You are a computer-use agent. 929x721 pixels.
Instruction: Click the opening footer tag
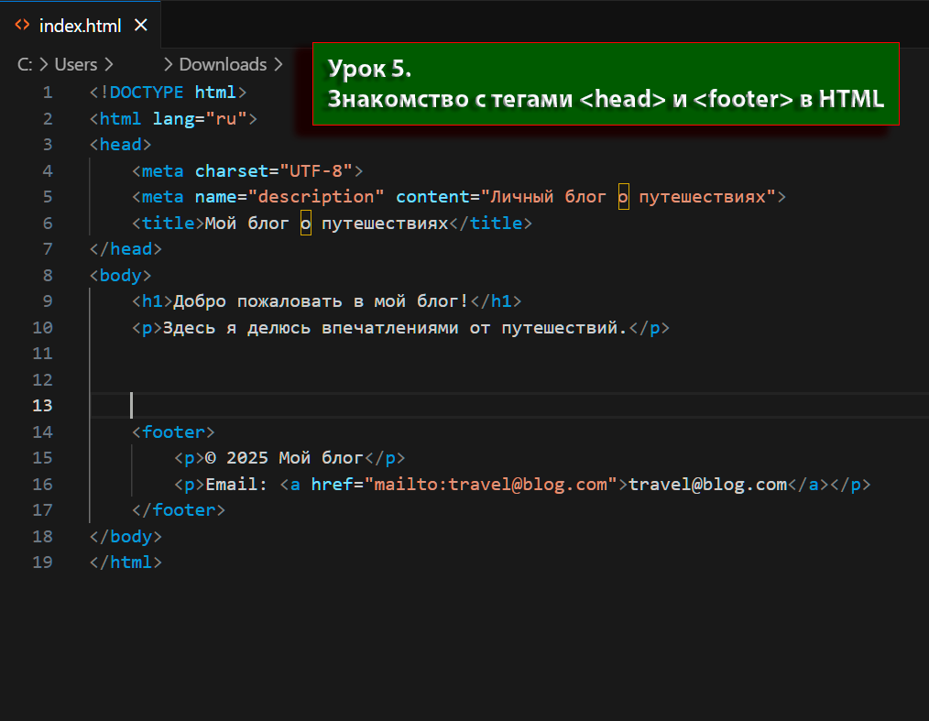(173, 432)
